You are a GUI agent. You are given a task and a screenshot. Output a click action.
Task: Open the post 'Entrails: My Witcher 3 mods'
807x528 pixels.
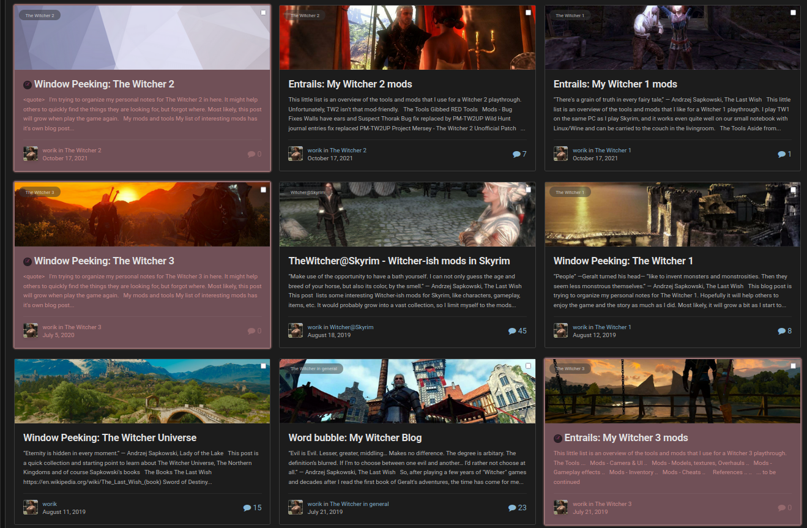pos(627,438)
